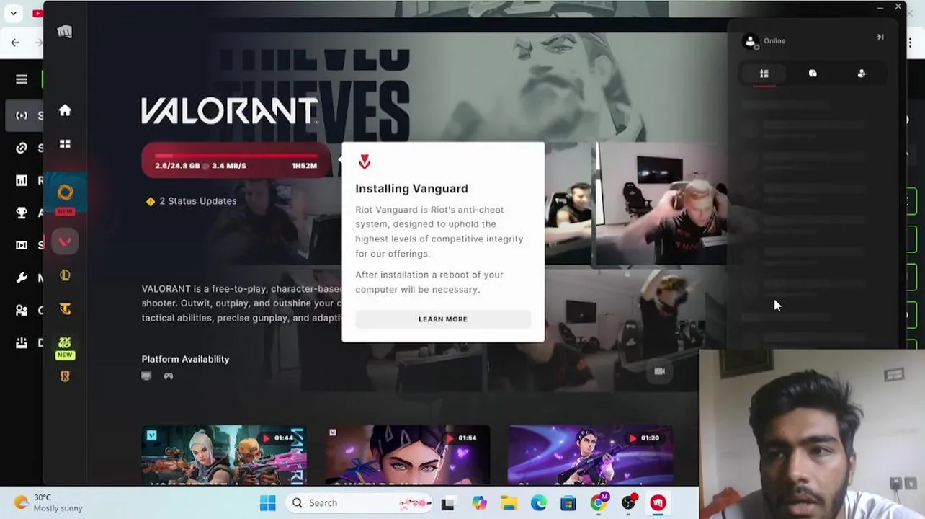
Task: Play the 01:20 video thumbnail
Action: pyautogui.click(x=591, y=455)
